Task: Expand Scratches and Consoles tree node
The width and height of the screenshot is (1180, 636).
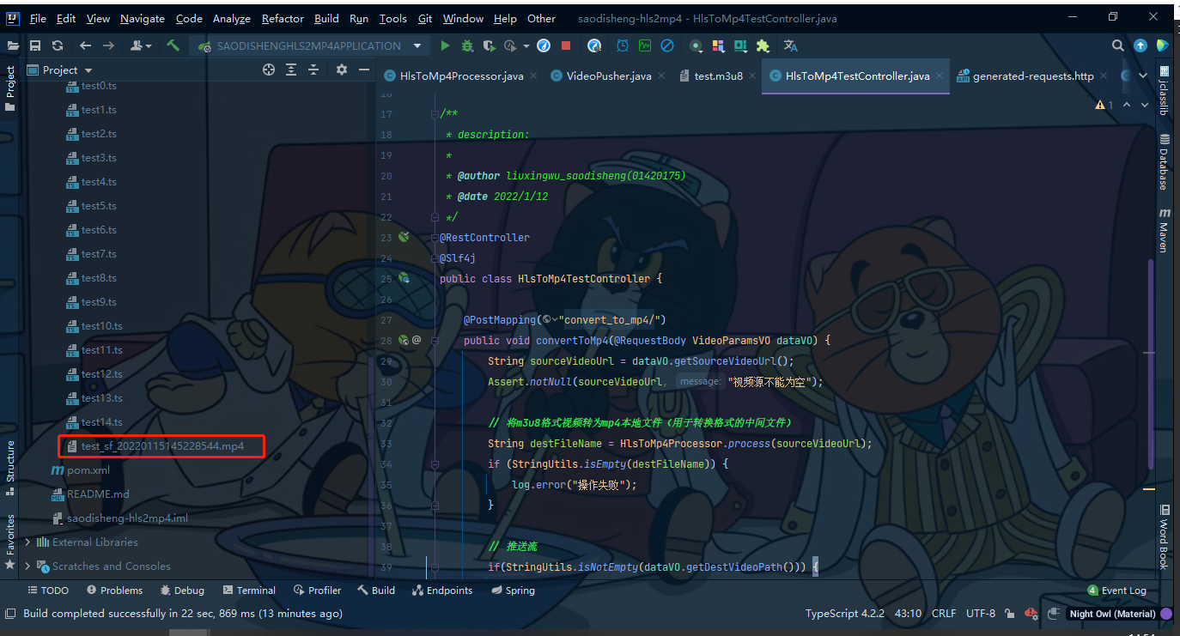Action: (27, 566)
